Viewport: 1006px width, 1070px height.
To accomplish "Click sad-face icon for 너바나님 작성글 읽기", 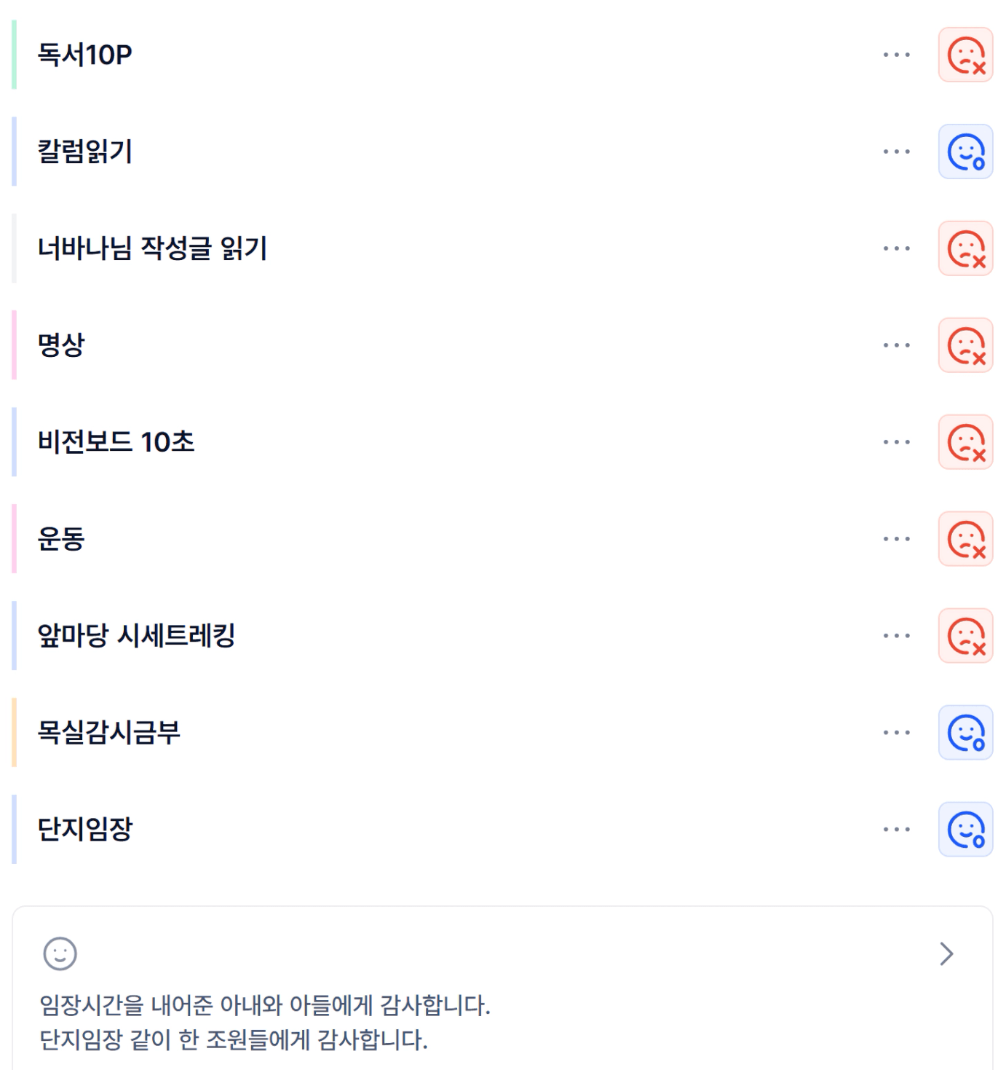I will (x=965, y=248).
